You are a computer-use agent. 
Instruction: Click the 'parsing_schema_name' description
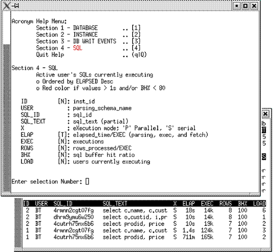[102, 108]
